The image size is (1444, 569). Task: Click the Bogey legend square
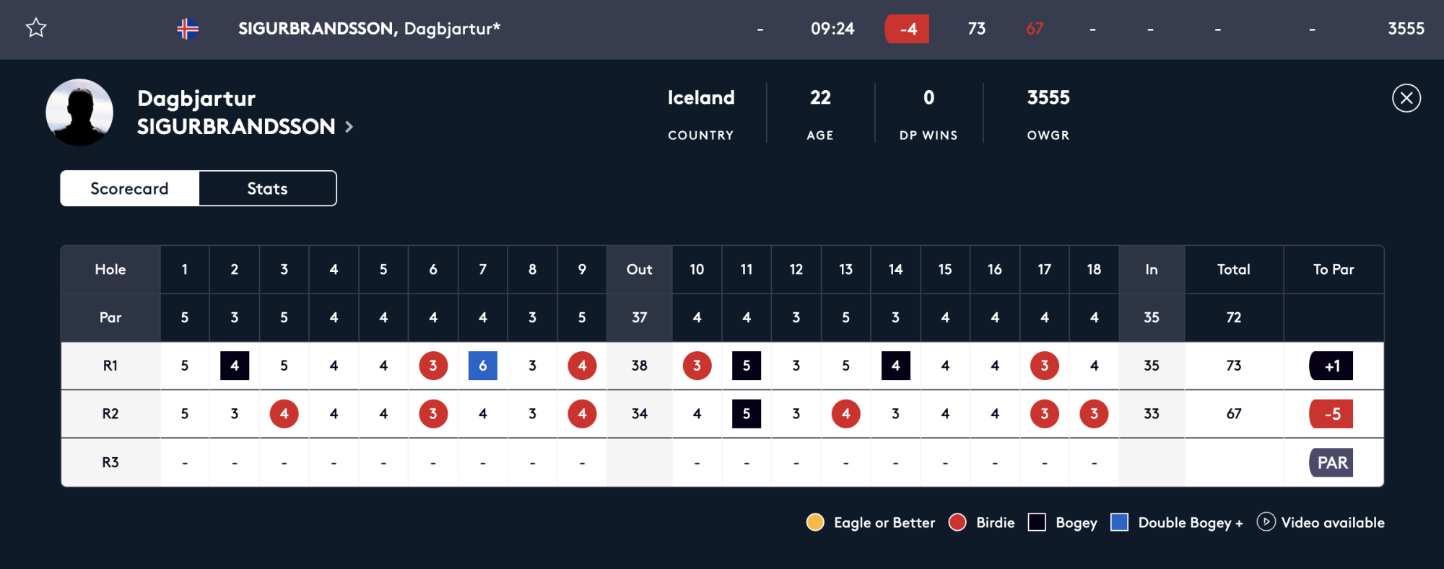[x=1037, y=522]
